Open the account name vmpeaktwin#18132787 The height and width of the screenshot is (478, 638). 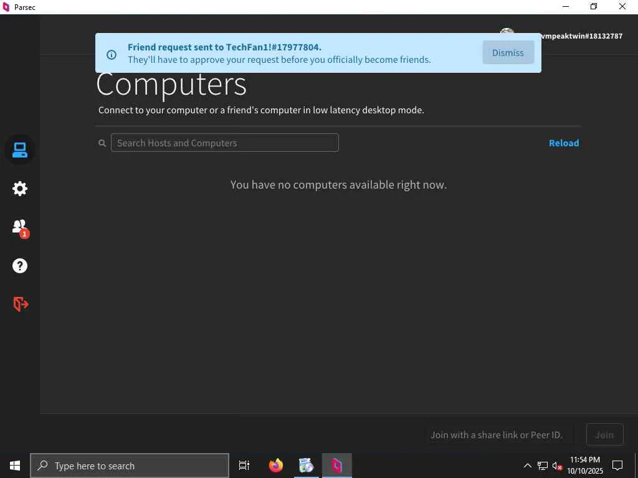pyautogui.click(x=581, y=36)
